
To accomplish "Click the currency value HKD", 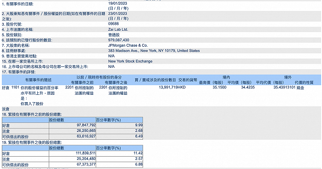I will click(x=182, y=87).
